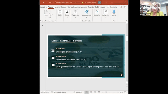Click the vertical scrollbar down arrow
Image resolution: width=168 pixels, height=94 pixels.
point(127,82)
